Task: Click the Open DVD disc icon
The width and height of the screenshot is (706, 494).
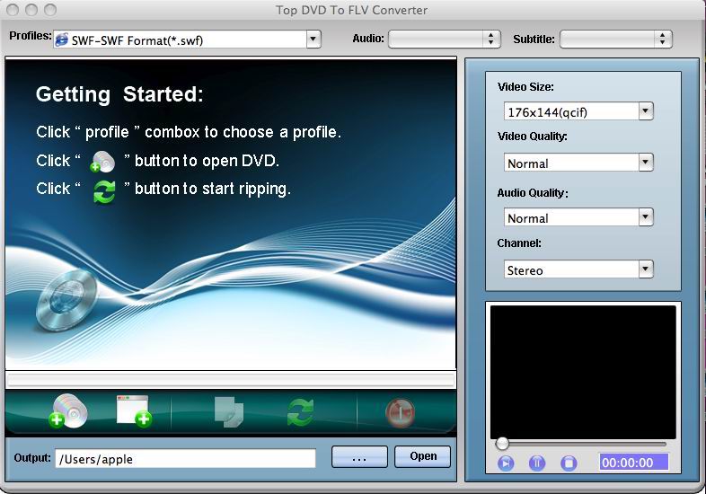Action: pos(68,410)
